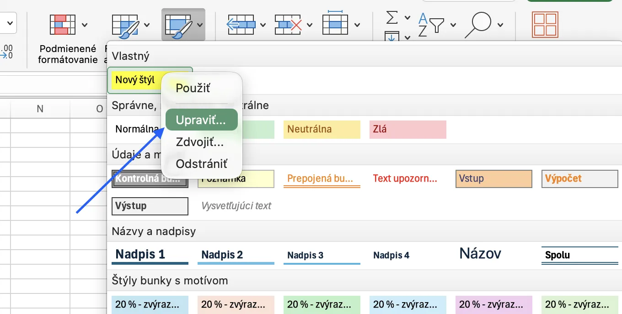The image size is (622, 314).
Task: Apply the Text upozornenia style
Action: [408, 179]
